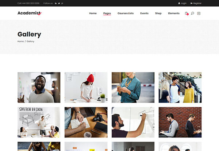Open the shopping cart icon
Viewport: 219px width, 151px height.
coord(187,13)
